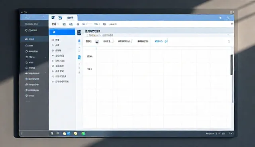This screenshot has height=147, width=255.
Task: Collapse the info bar using its right-side chevron
Action: pos(228,35)
